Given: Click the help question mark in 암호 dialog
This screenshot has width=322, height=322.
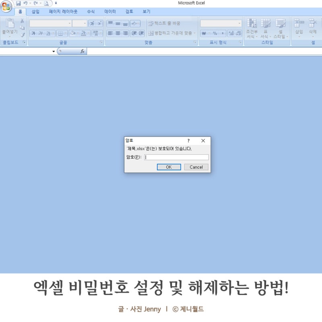Looking at the screenshot, I should pyautogui.click(x=188, y=140).
